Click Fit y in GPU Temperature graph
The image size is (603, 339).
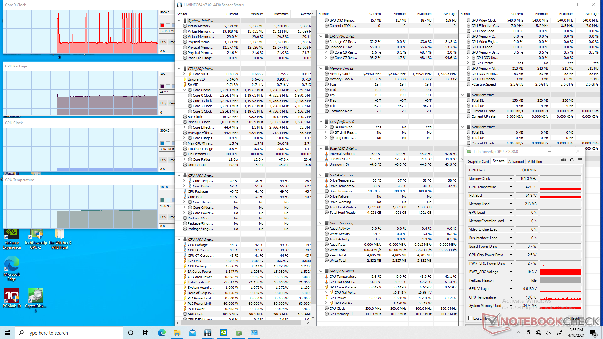point(163,217)
